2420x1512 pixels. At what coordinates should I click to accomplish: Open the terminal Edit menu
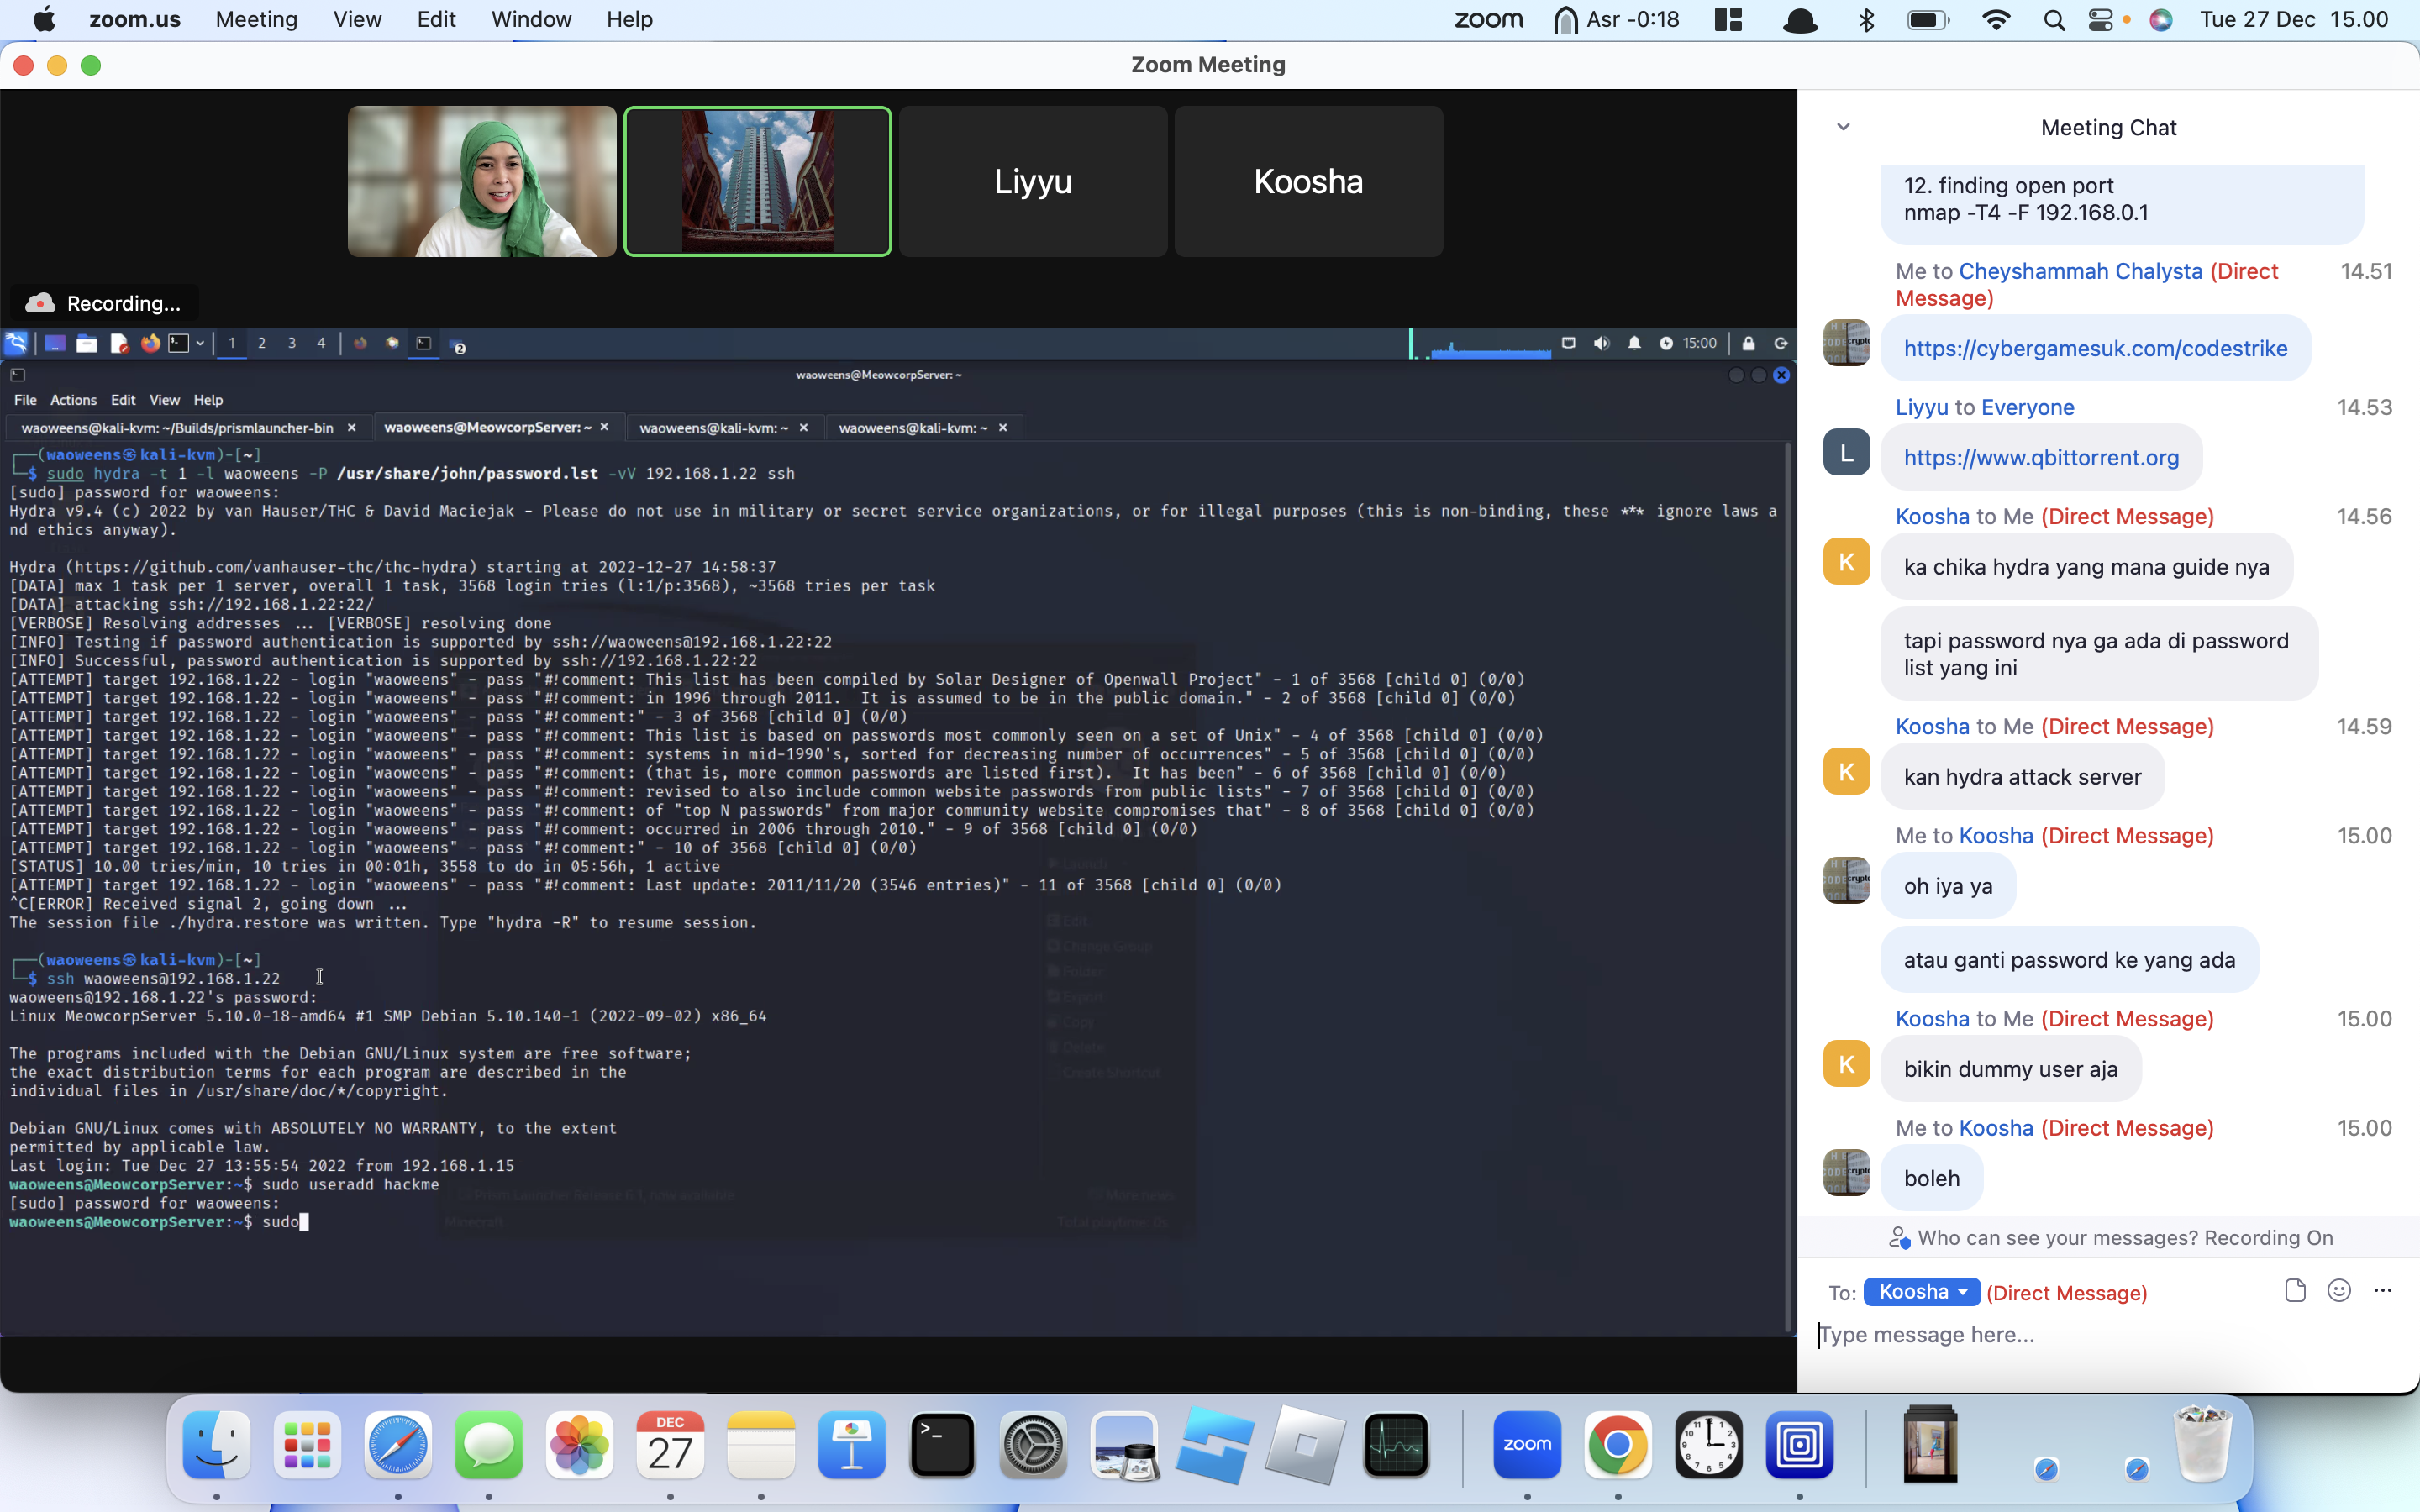[123, 400]
